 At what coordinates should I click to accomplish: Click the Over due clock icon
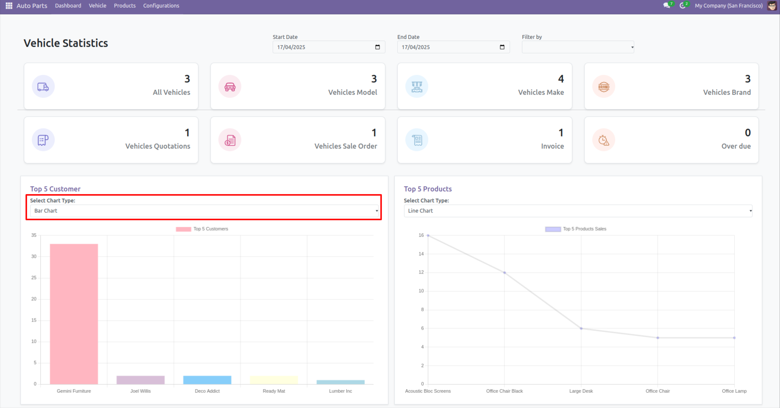pos(604,140)
